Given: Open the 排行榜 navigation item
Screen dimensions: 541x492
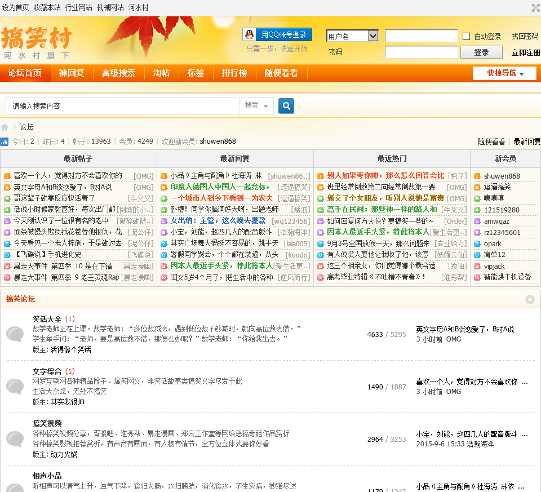Looking at the screenshot, I should [234, 73].
